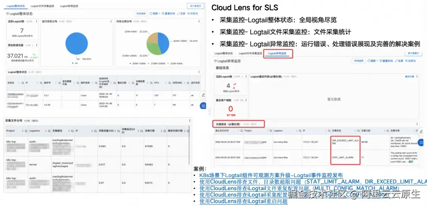Click the edit pencil icon on the left dashboard

(203, 95)
